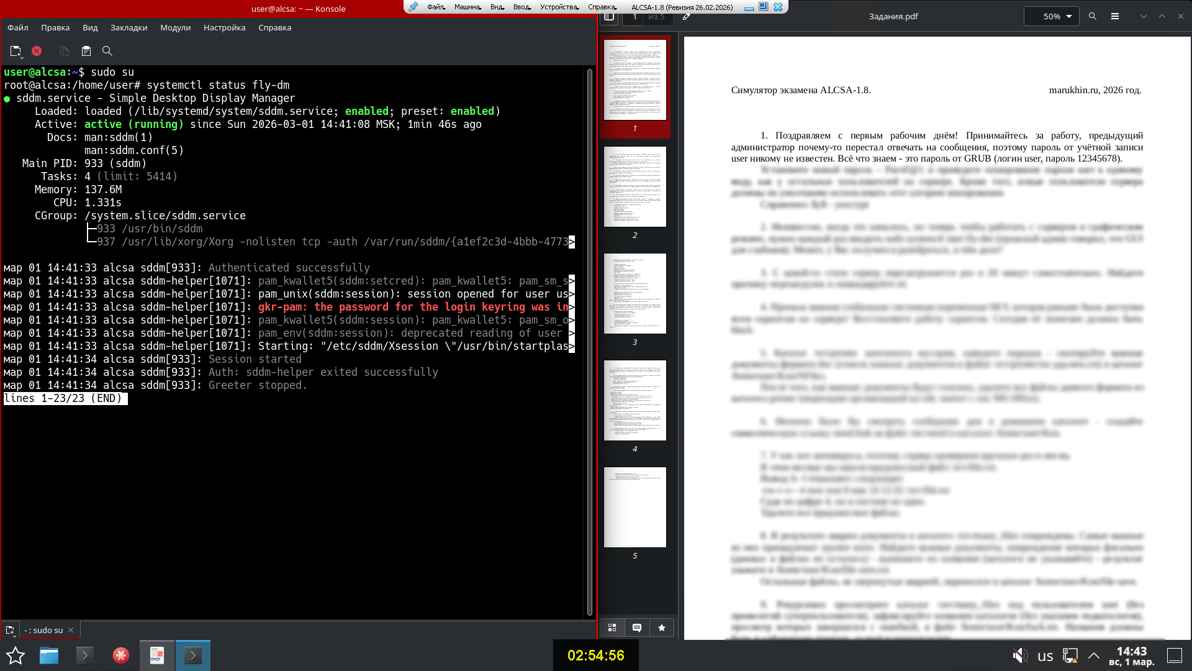Screen dimensions: 1192x671
Task: Open the VirtualBox Машина dropdown menu
Action: click(x=467, y=7)
